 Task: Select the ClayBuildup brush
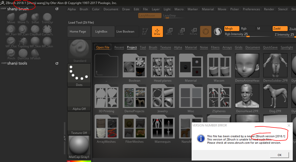[x=35, y=31]
